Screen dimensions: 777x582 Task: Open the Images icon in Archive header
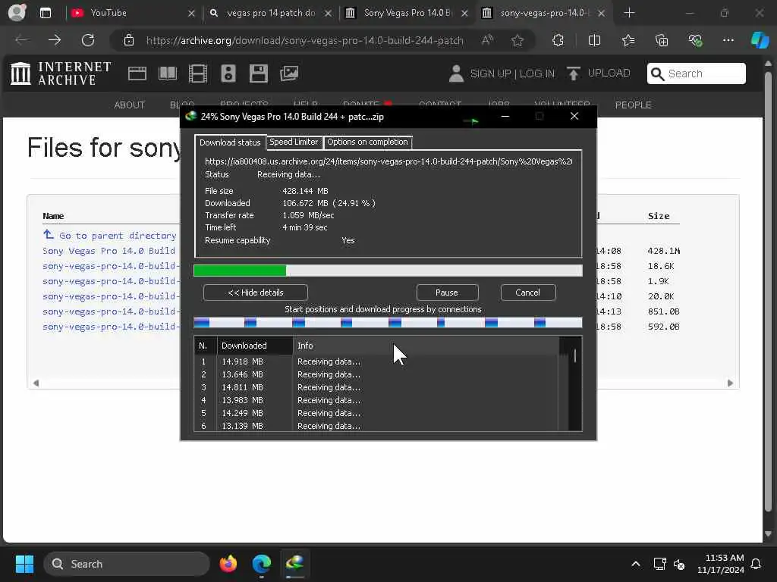pos(289,74)
